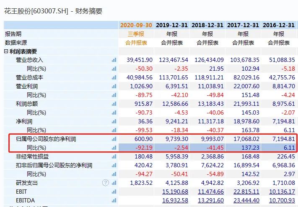This screenshot has width=298, height=207.
Task: Click the operating profit cell 1,026.90
Action: 141,86
